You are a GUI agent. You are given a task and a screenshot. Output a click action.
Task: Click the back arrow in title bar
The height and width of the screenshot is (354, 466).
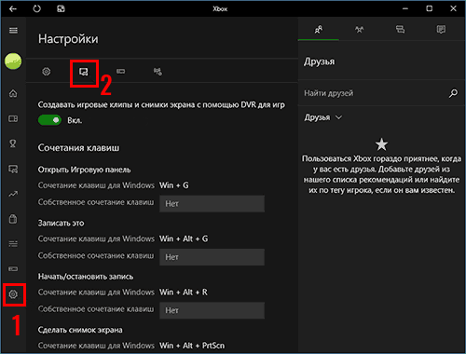click(x=13, y=8)
